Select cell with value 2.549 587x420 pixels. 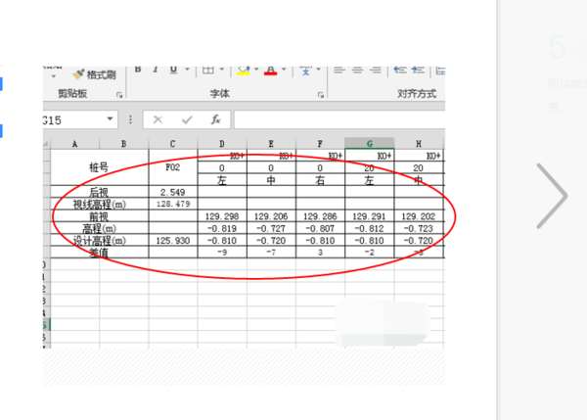(x=172, y=192)
